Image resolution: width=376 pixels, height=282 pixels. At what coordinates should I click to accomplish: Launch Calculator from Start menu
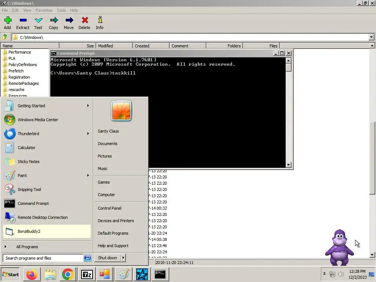47,148
